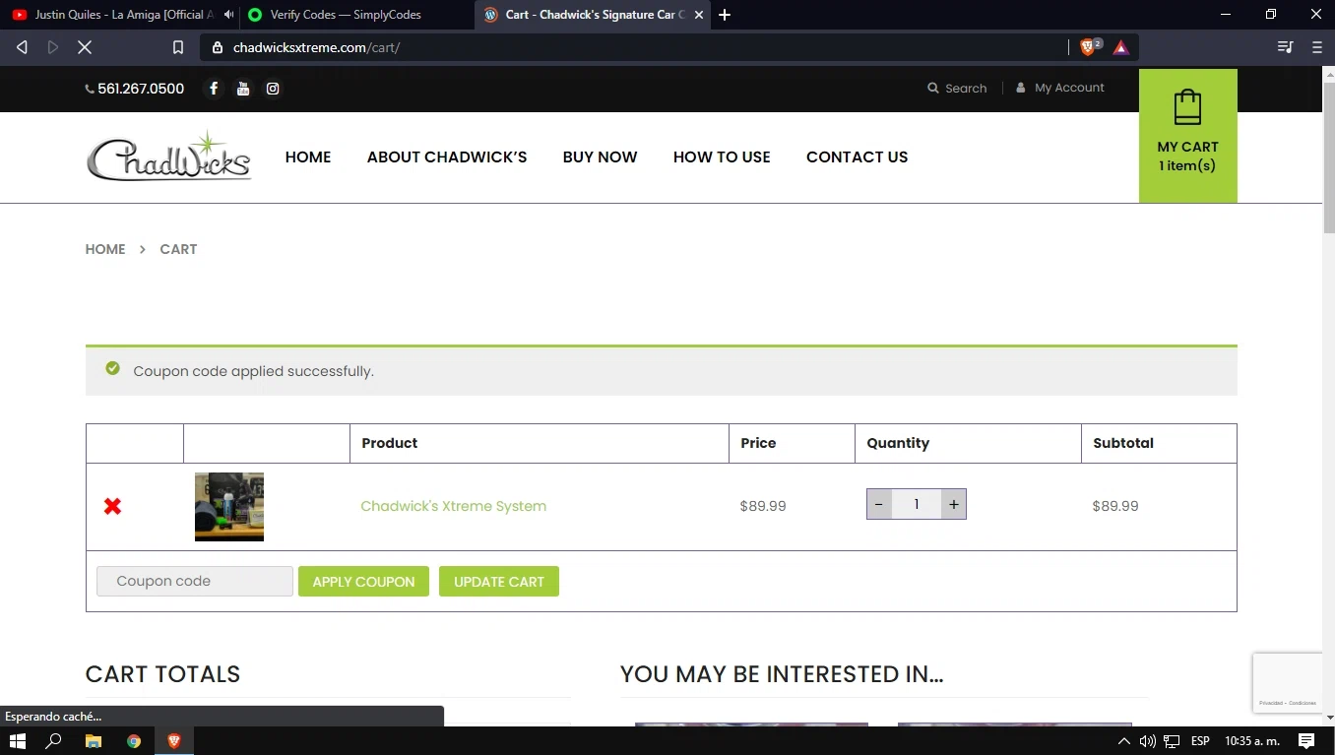Click the Subtotal value $89.99
This screenshot has height=755, width=1335.
click(1115, 506)
